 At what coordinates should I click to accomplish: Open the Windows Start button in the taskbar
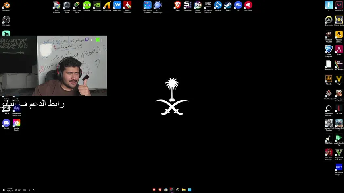tap(190, 190)
